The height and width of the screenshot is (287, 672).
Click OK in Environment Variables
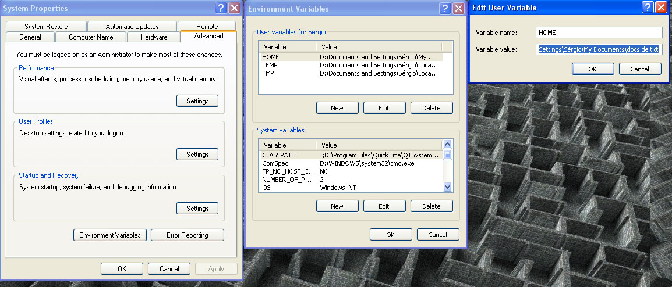tap(390, 234)
